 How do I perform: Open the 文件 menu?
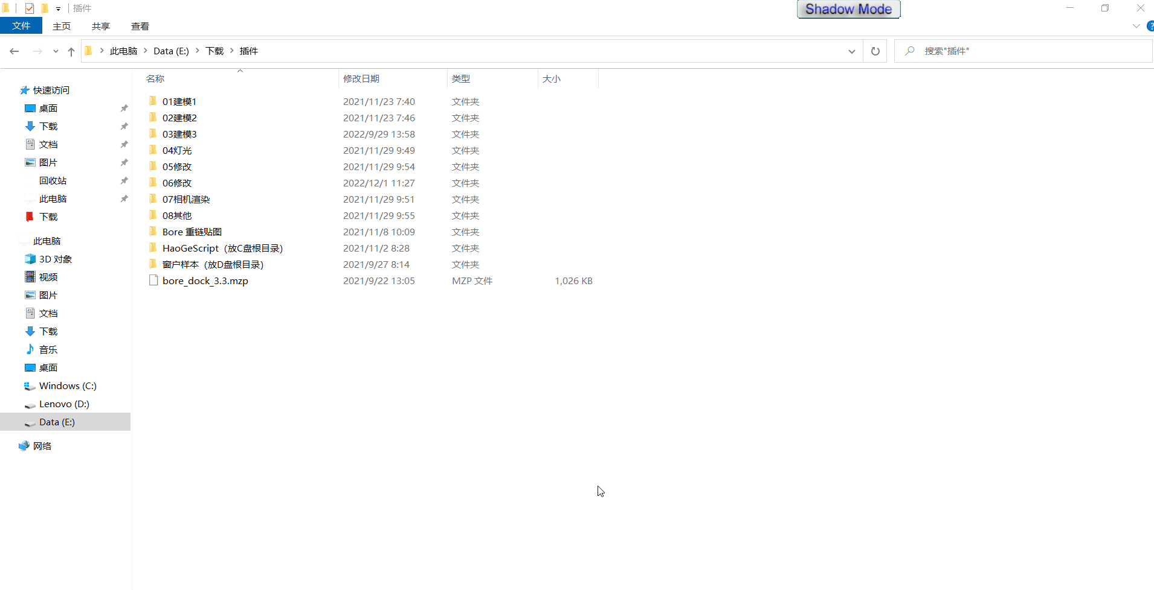click(x=21, y=26)
